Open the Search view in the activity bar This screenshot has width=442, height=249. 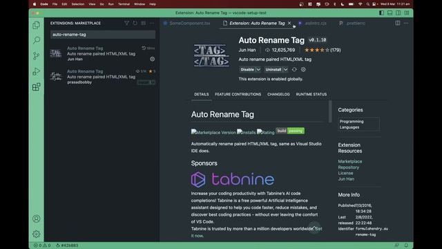point(37,40)
